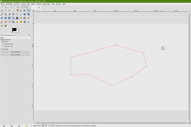Select the Perspective tool
Screen dimensions: 191x127
(x=6, y=18)
